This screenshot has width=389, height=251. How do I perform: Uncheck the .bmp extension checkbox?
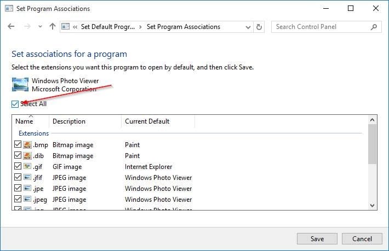coord(18,144)
